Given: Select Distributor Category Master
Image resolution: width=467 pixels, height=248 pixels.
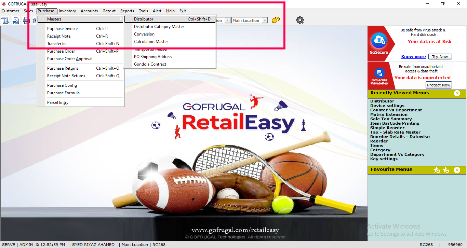Looking at the screenshot, I should 170,27.
